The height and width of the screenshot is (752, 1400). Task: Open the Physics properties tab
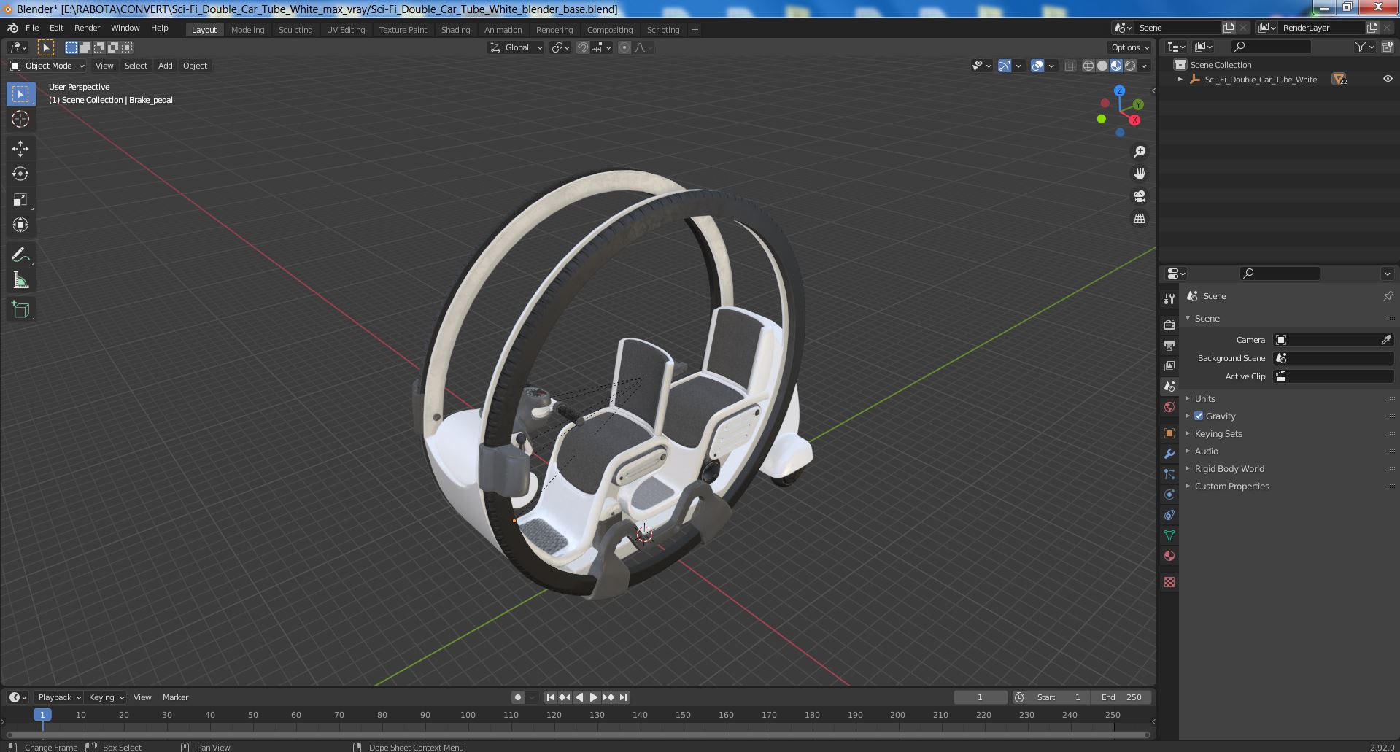[x=1169, y=495]
